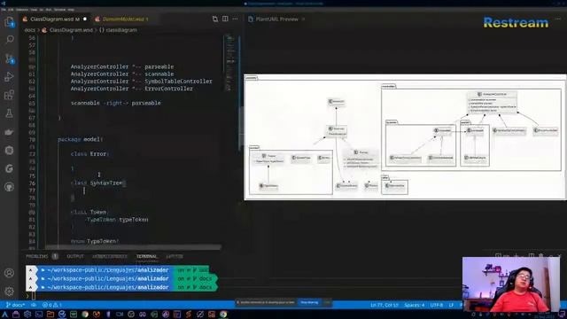Click ClassDiagram.wsd in the breadcrumb

(71, 30)
